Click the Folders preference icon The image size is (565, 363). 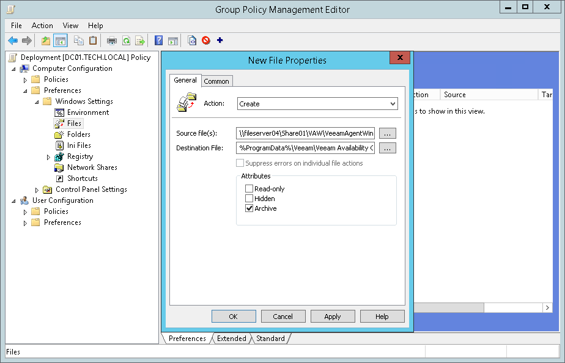[x=61, y=134]
